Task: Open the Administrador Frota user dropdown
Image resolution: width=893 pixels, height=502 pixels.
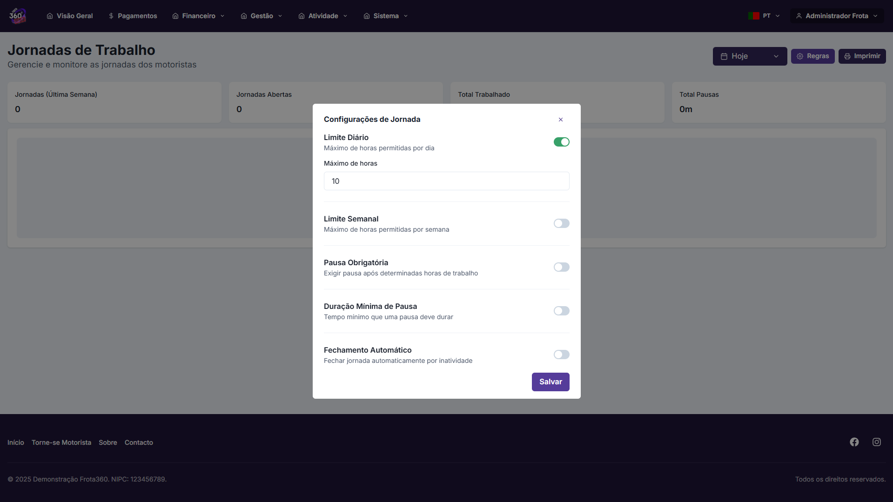Action: coord(836,16)
